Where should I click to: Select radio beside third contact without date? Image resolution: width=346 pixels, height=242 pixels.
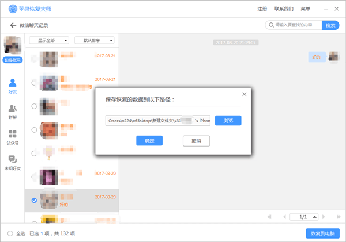pos(34,106)
